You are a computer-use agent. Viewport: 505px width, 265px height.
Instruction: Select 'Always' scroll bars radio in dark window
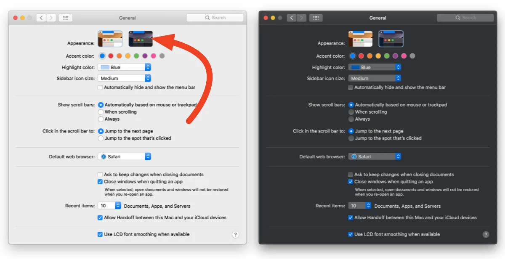(x=351, y=119)
